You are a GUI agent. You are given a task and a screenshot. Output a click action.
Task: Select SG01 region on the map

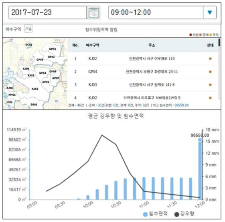(x=34, y=105)
